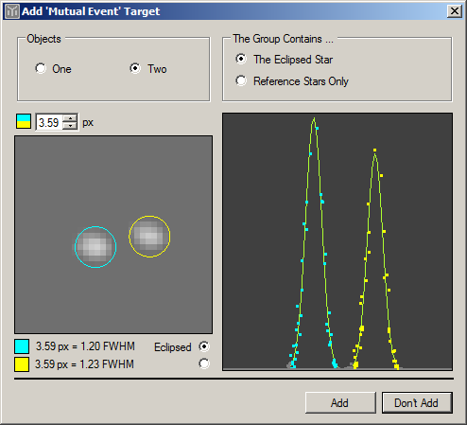
Task: Click the application icon in title bar
Action: pos(12,11)
